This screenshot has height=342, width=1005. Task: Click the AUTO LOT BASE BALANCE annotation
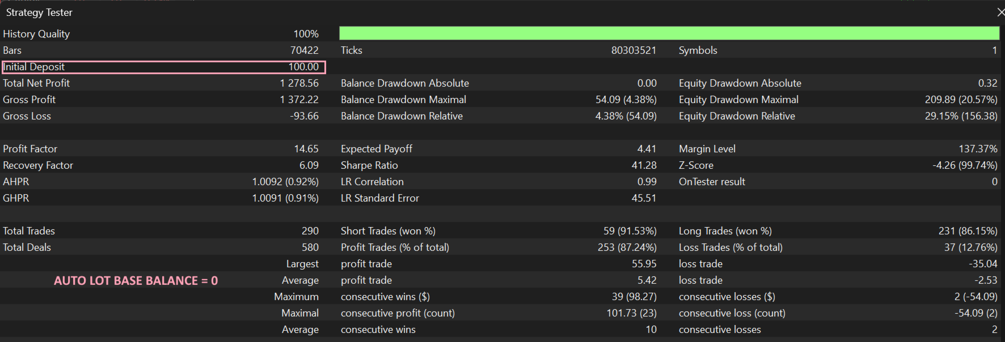pyautogui.click(x=136, y=281)
